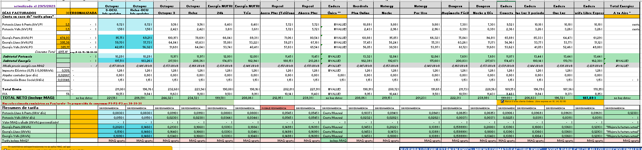Select the Impuesto Eléctrico 0,50% cell
Viewport: 642px width, 150px height.
[x=63, y=71]
